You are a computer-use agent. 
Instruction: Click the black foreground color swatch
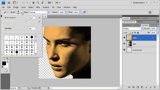point(4,63)
